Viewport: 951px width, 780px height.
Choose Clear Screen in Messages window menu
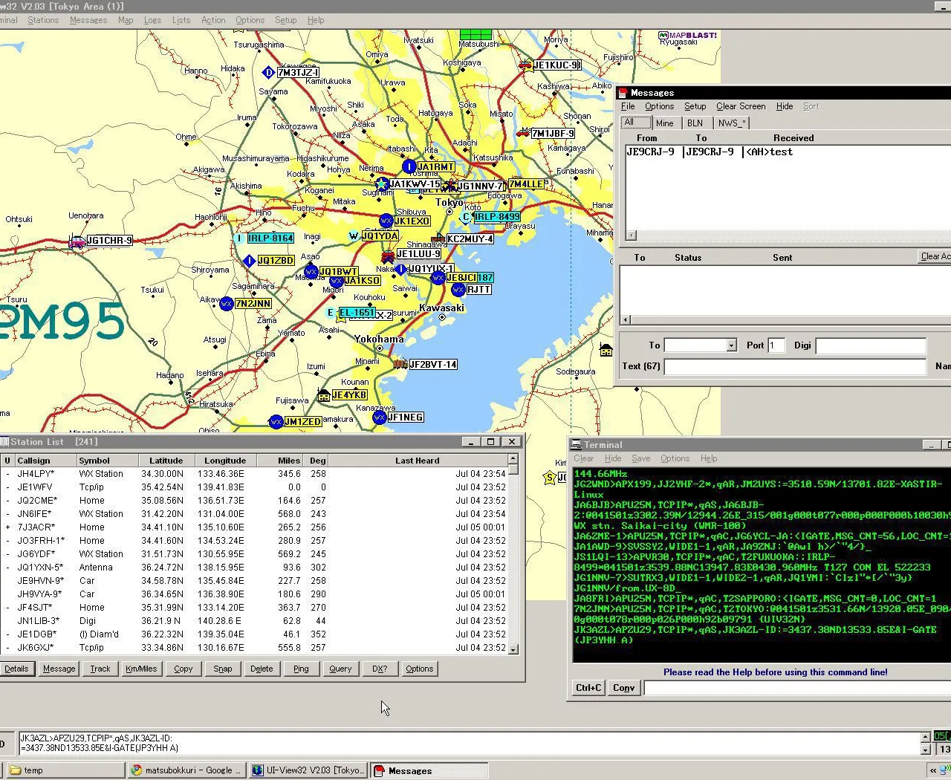tap(741, 106)
